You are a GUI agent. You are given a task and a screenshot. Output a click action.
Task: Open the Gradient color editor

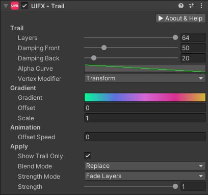145,97
